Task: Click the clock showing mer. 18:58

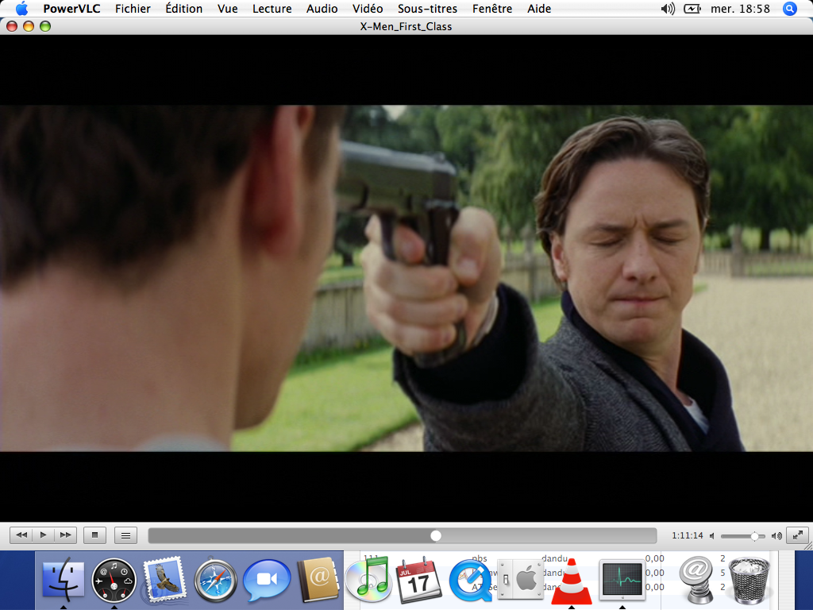Action: 740,9
